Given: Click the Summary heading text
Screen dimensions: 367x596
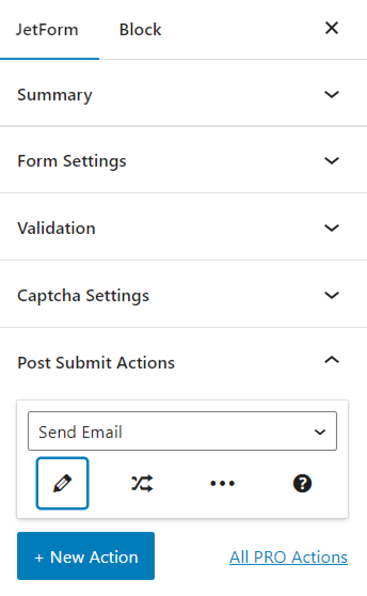Looking at the screenshot, I should pyautogui.click(x=54, y=95).
